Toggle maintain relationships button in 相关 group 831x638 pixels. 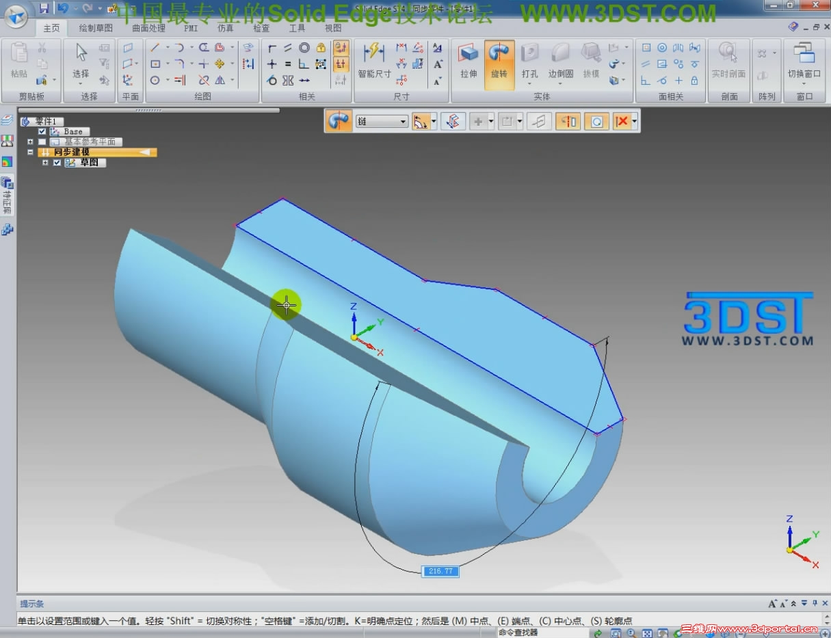(x=340, y=48)
